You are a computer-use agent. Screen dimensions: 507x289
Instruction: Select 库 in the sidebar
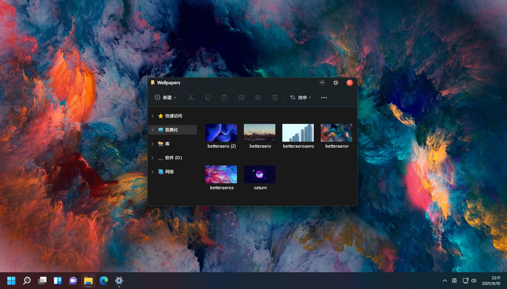pyautogui.click(x=164, y=144)
